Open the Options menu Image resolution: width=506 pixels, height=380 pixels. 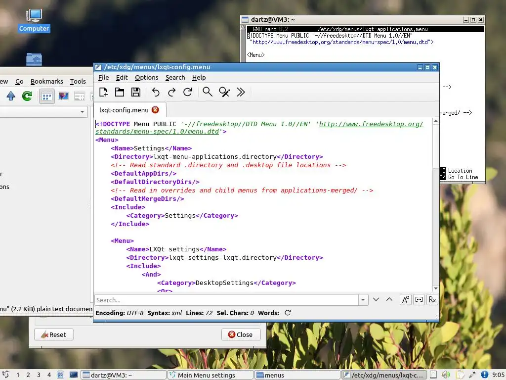tap(146, 78)
